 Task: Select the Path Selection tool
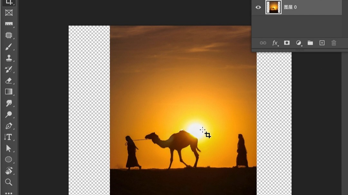tap(9, 148)
